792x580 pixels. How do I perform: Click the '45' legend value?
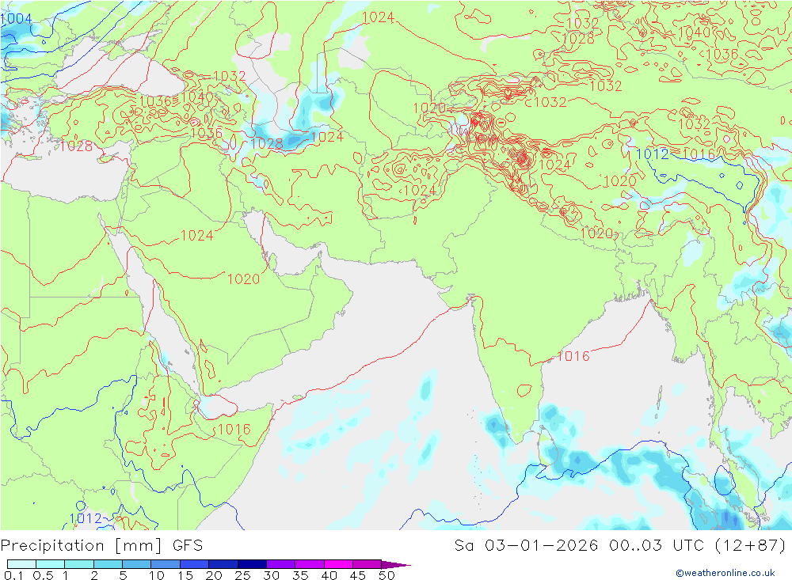(x=358, y=575)
